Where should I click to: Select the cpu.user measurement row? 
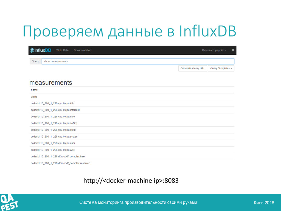point(132,143)
